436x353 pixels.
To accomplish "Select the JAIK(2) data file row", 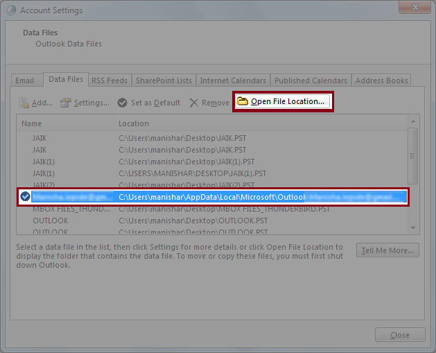I will coord(212,184).
